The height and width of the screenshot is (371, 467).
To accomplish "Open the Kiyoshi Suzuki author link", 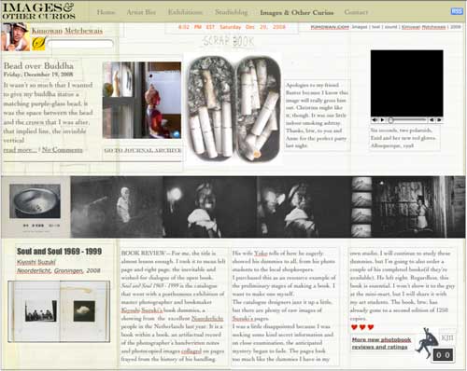I will click(x=36, y=262).
